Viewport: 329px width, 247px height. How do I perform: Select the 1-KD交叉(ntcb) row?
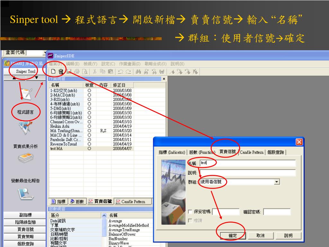(91, 90)
